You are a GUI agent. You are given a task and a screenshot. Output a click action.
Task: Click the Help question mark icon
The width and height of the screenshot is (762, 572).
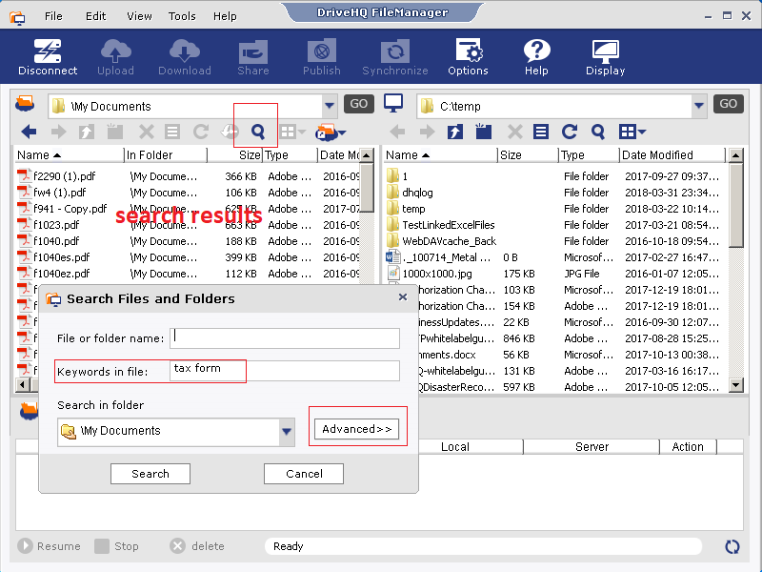[x=536, y=57]
